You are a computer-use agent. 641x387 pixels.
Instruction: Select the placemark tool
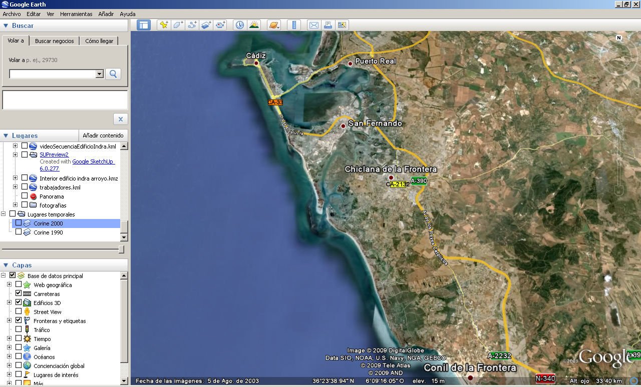(x=164, y=24)
